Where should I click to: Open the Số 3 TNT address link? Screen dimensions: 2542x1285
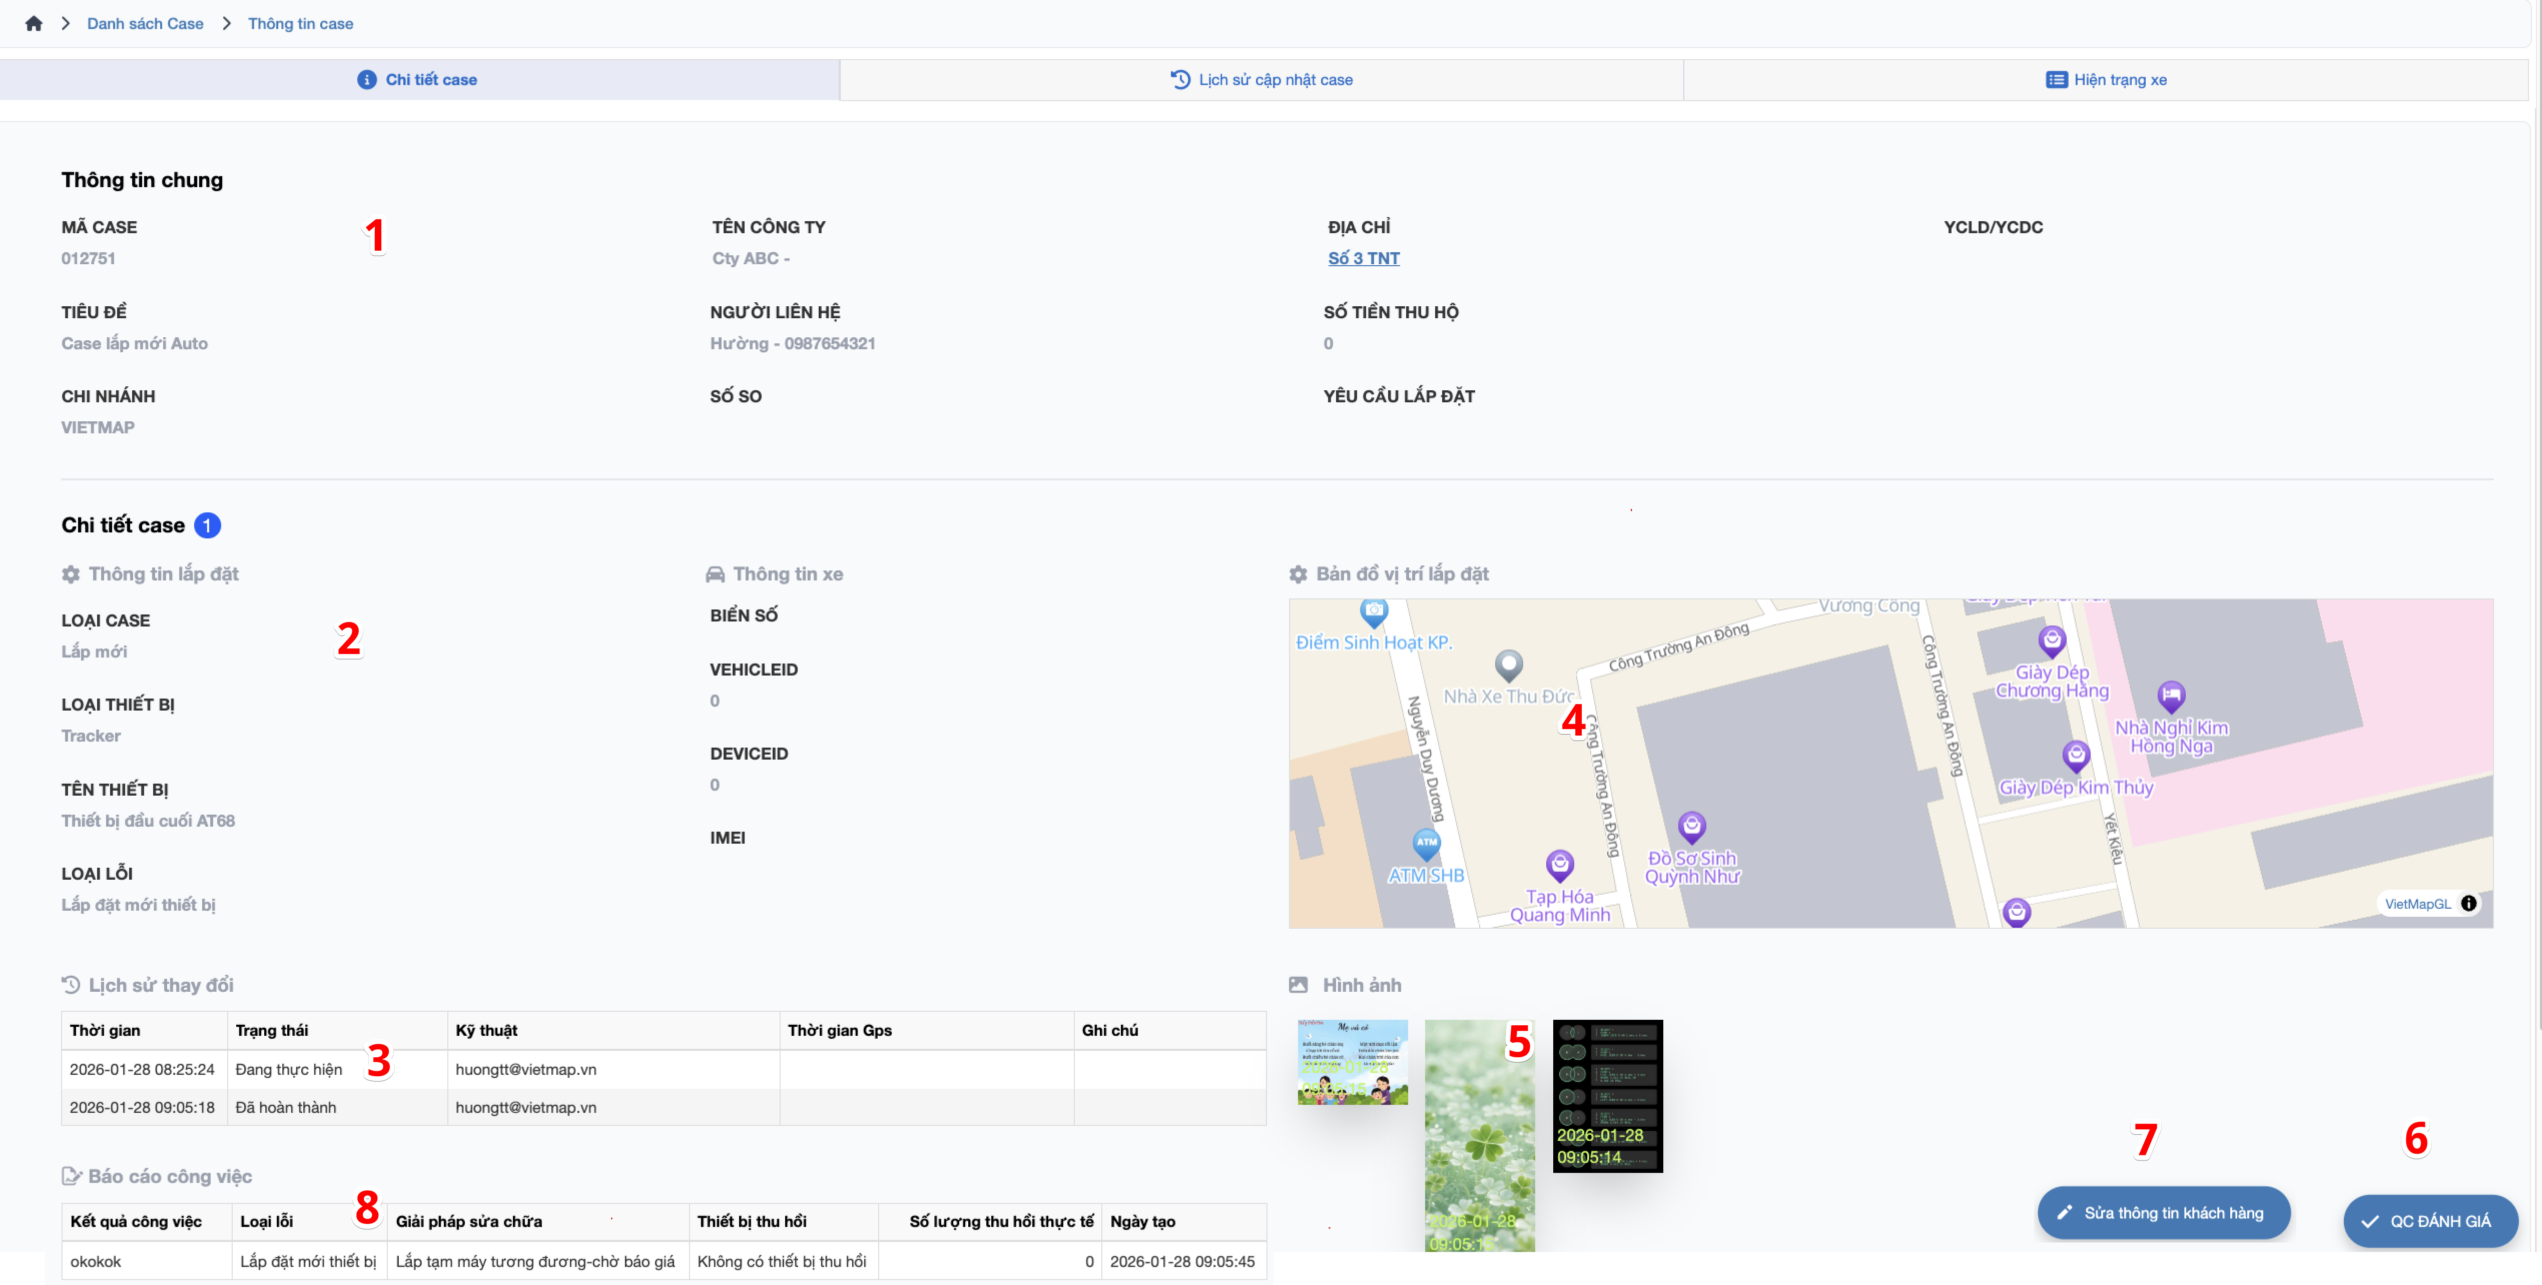coord(1363,258)
